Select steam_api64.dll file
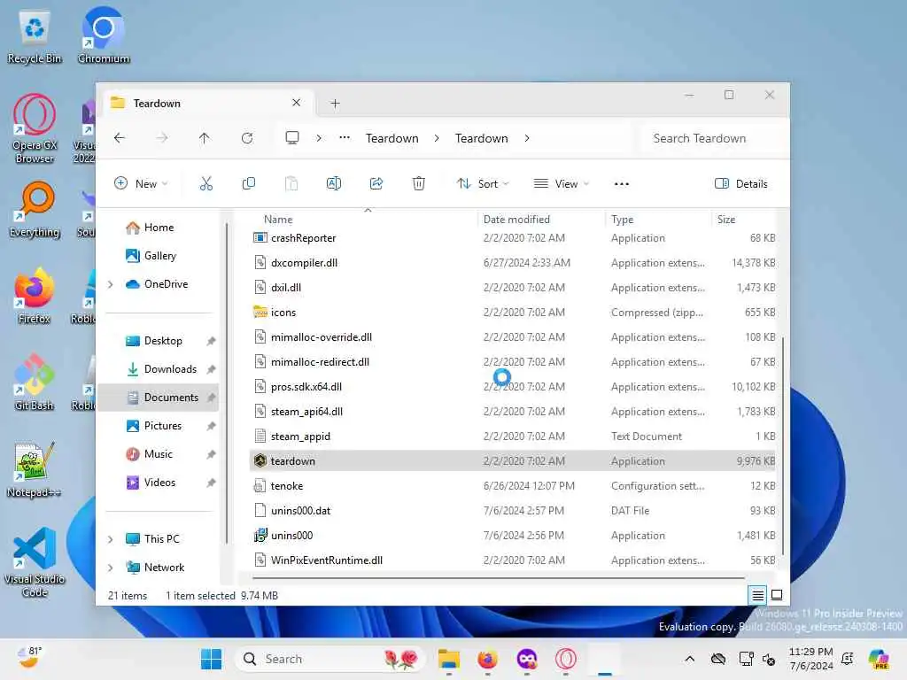This screenshot has width=907, height=680. click(x=514, y=412)
